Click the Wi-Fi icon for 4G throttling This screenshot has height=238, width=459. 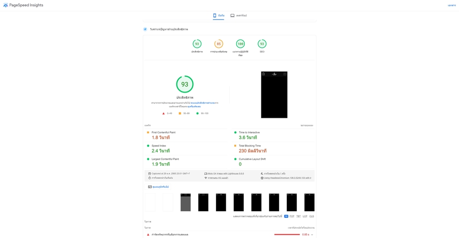point(206,178)
